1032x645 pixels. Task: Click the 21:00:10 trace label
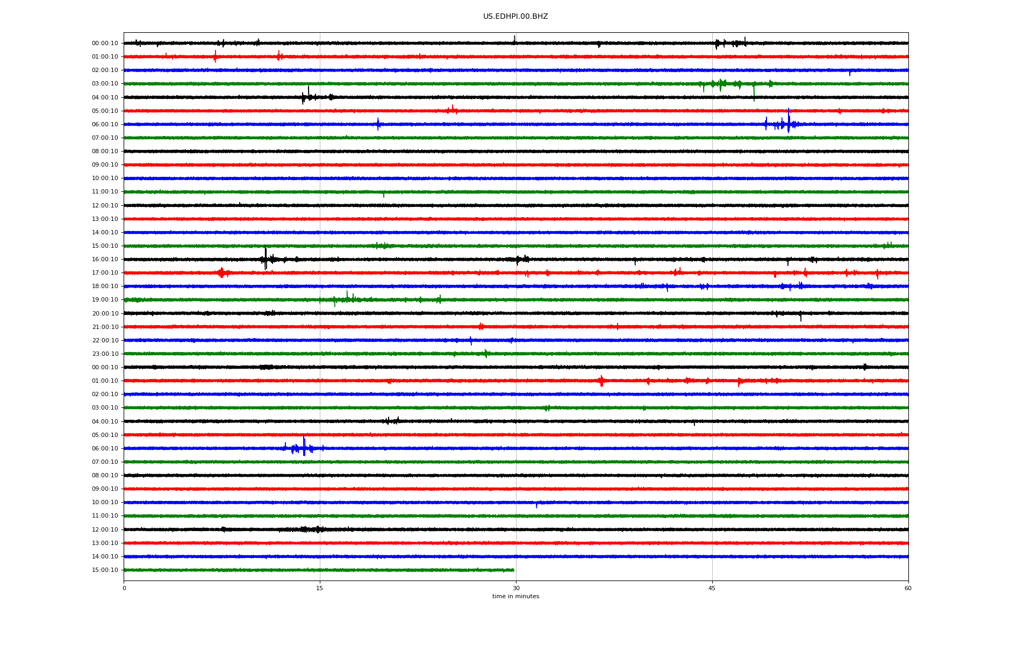point(105,327)
